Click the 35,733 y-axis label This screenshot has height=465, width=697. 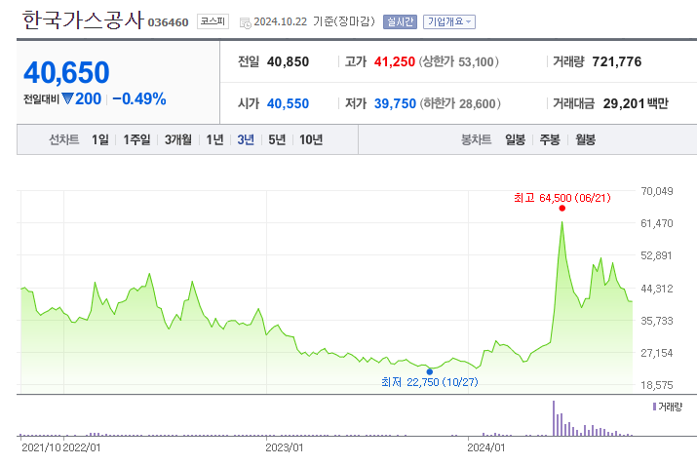tap(657, 321)
